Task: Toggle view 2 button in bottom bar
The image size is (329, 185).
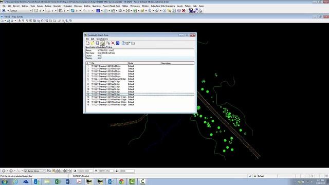Action: [x=56, y=171]
